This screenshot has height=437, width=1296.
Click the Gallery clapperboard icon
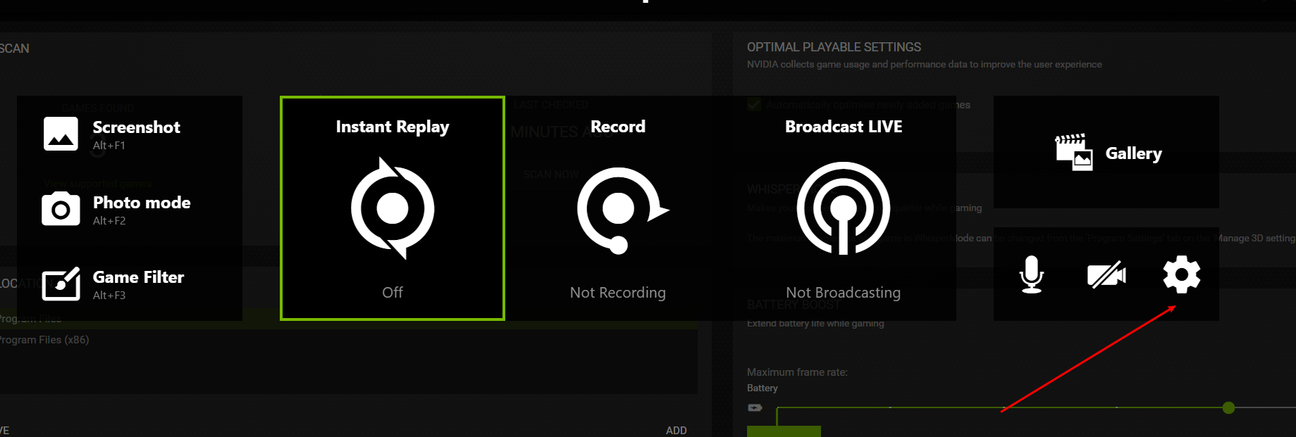click(1073, 152)
